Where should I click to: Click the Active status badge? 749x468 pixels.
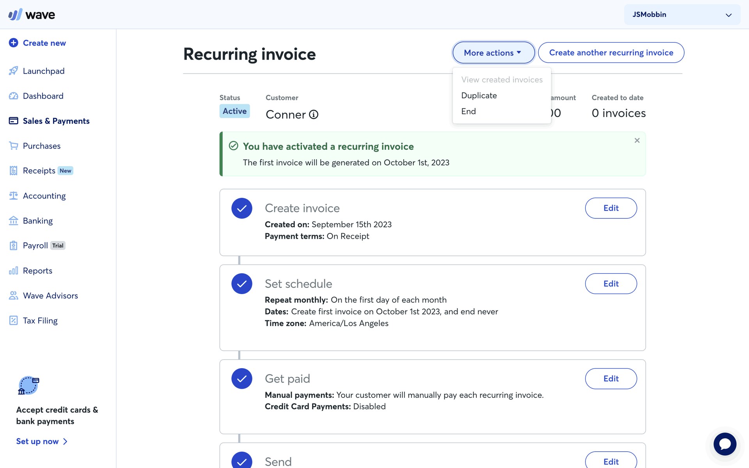click(x=234, y=111)
